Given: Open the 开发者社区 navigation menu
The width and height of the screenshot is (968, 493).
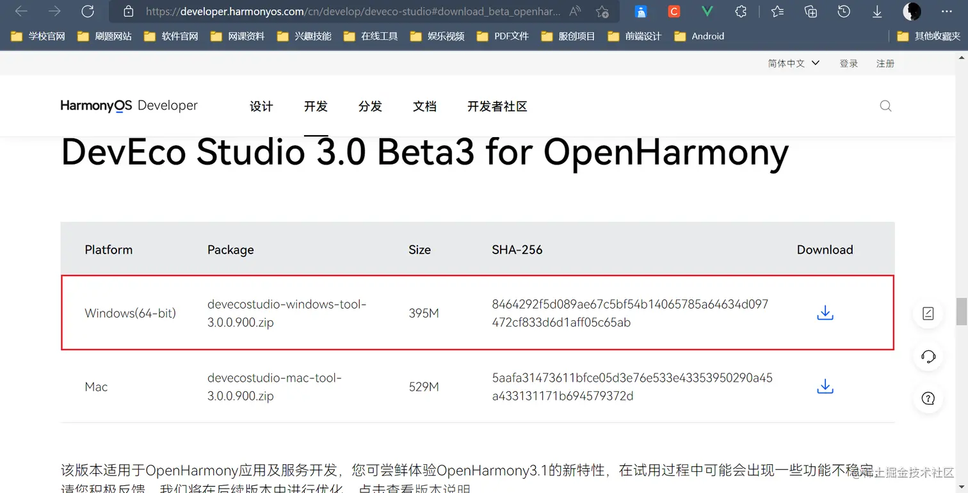Looking at the screenshot, I should (x=497, y=106).
